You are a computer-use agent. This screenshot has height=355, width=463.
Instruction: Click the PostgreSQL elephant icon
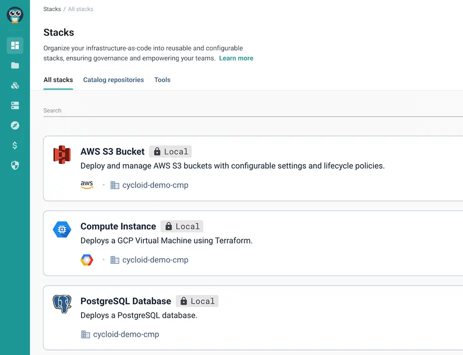[62, 304]
